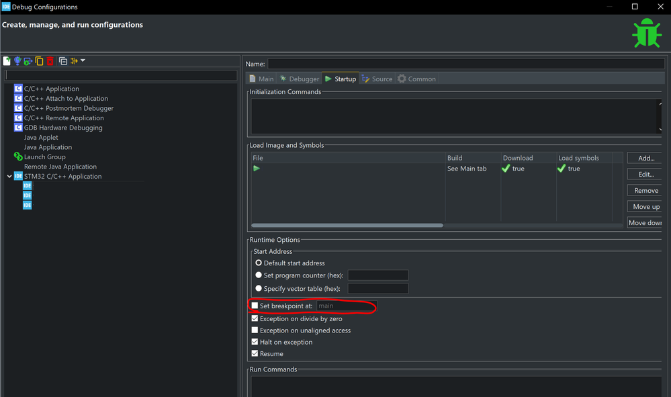This screenshot has height=397, width=671.
Task: Choose Specify vector table (hex) option
Action: click(x=259, y=288)
